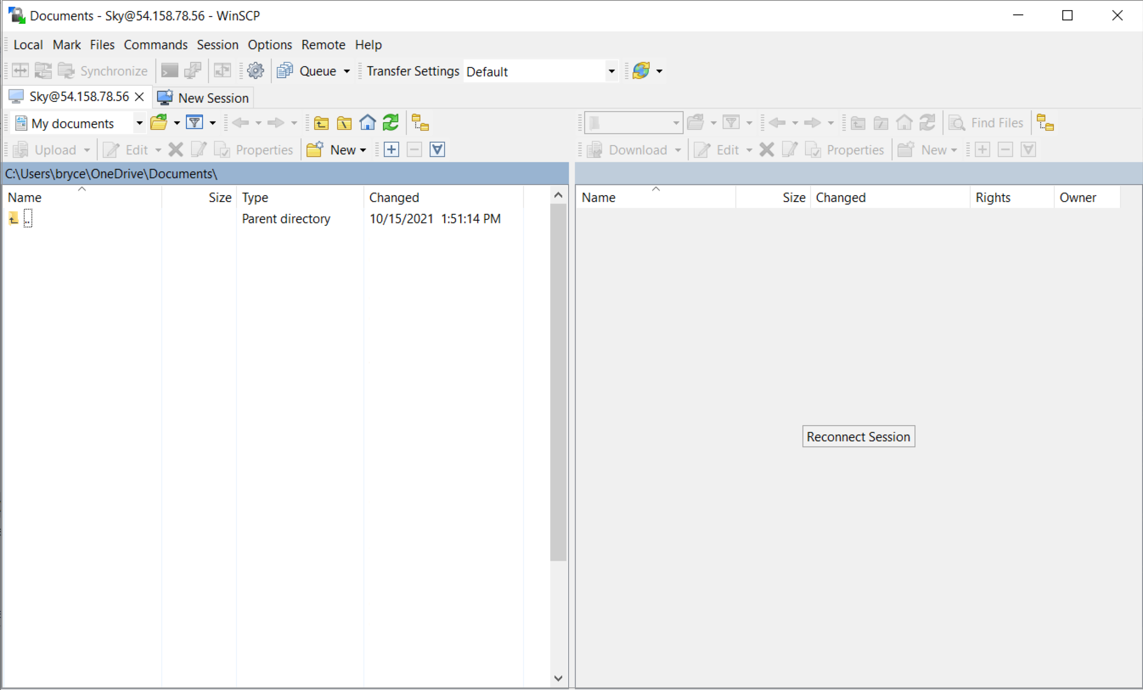Expand the globe icon dropdown arrow
This screenshot has width=1143, height=690.
click(659, 71)
